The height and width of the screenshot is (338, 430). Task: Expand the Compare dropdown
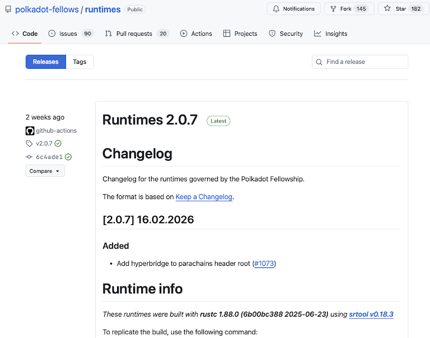45,171
